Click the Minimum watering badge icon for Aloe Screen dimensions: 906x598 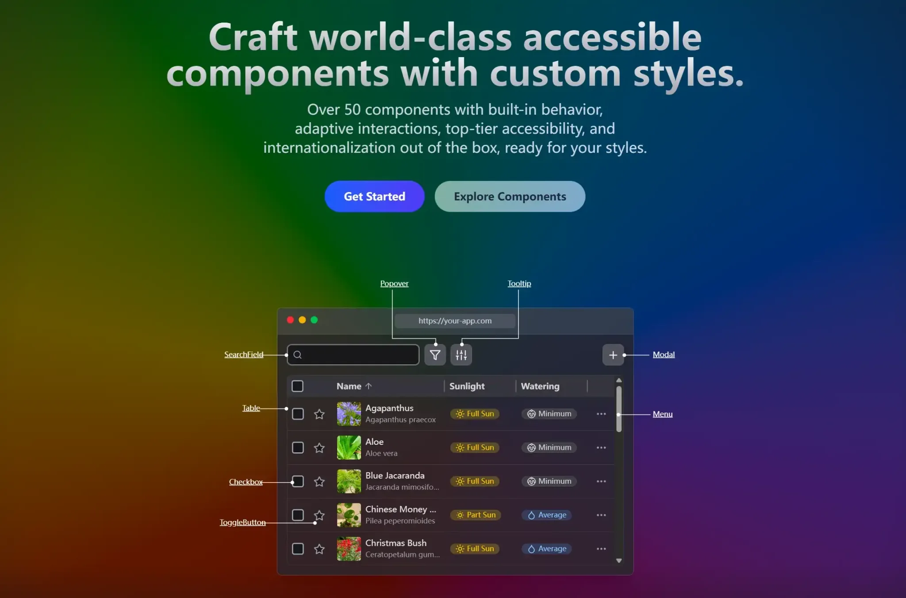tap(532, 448)
